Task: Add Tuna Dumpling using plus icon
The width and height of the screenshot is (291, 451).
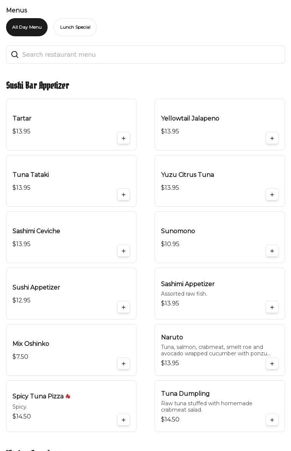Action: [x=272, y=420]
